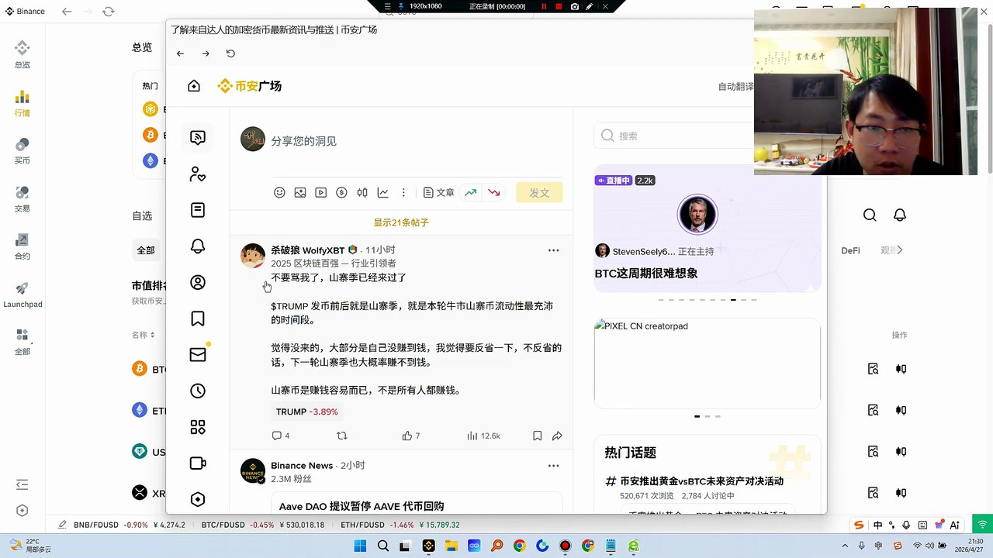Open the mail inbox icon in sidebar
Screen dimensions: 993x558
pos(198,355)
